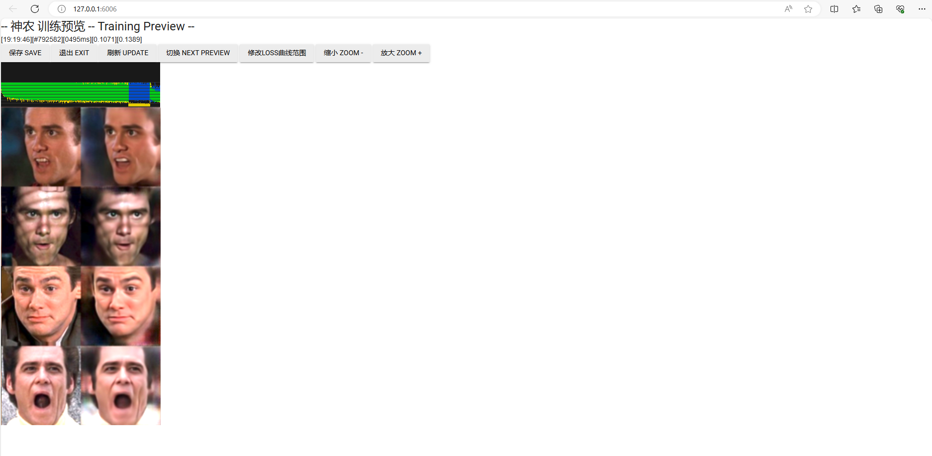Click 缩小 ZOOM - button
This screenshot has width=932, height=456.
[x=344, y=53]
